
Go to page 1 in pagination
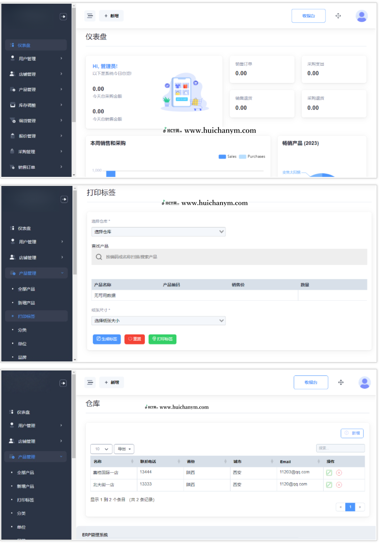click(x=350, y=507)
